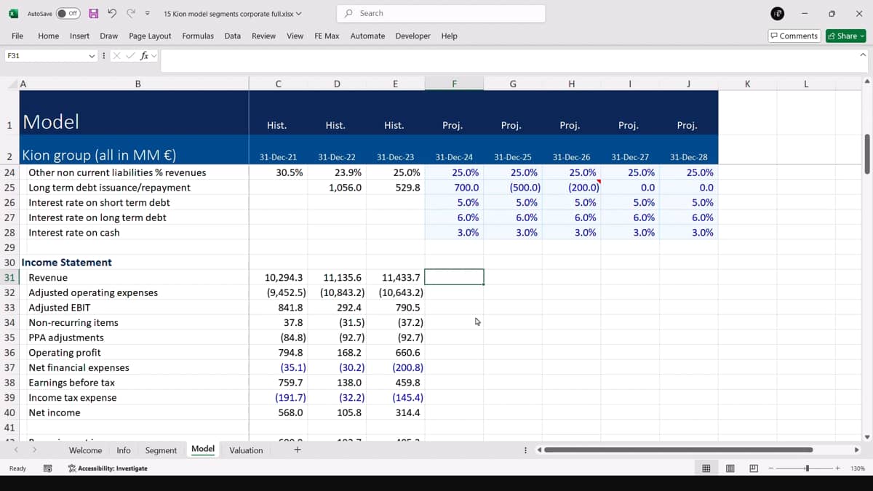Open the Home tab
This screenshot has height=491, width=873.
pos(49,36)
